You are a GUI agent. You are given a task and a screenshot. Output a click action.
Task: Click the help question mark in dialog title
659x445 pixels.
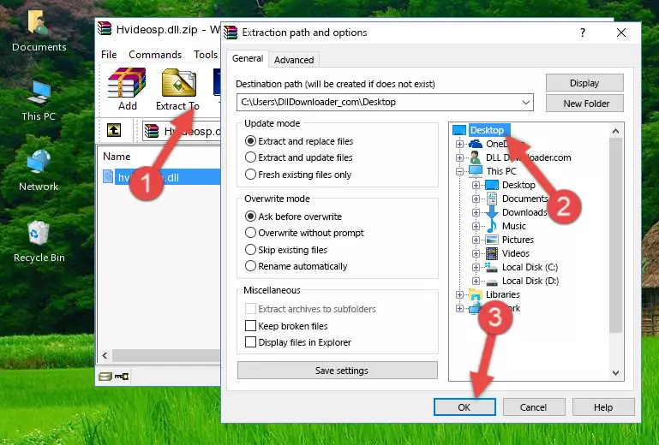click(583, 33)
